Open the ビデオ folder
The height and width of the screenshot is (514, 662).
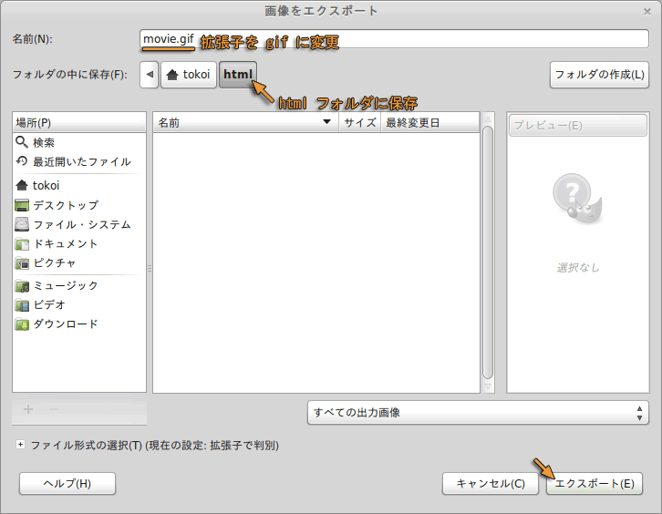point(48,304)
